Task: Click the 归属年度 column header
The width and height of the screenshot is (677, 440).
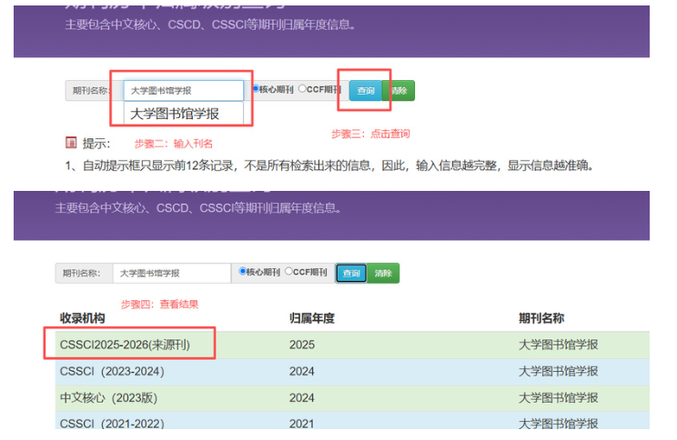Action: tap(312, 318)
